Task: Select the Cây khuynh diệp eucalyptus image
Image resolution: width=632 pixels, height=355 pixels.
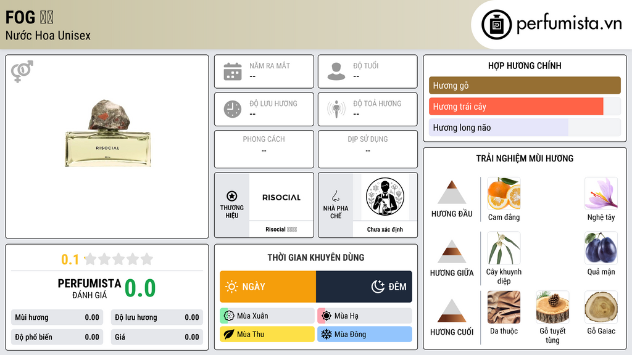Action: click(x=504, y=248)
